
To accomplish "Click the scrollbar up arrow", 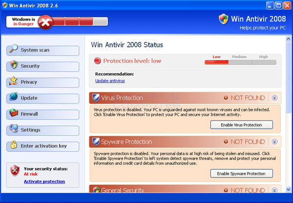I will (288, 39).
